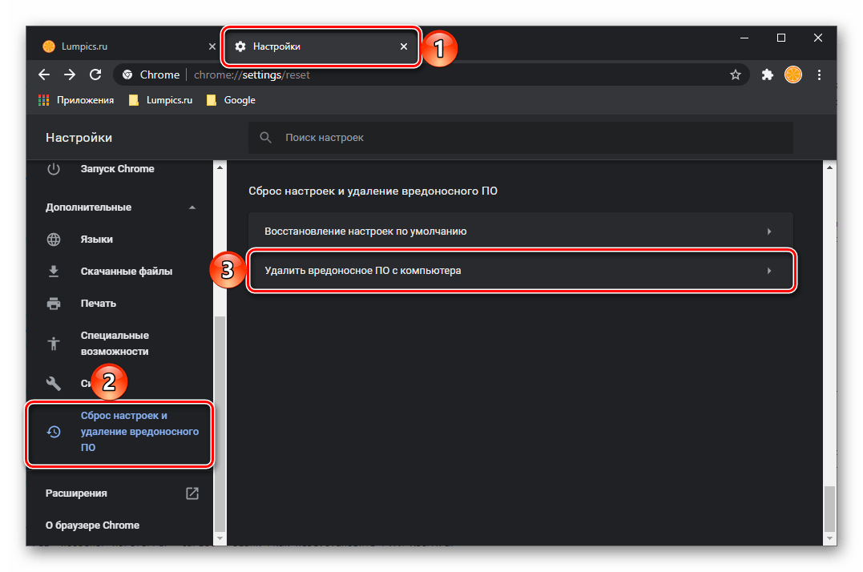
Task: Minimize the Chrome window
Action: [x=744, y=38]
